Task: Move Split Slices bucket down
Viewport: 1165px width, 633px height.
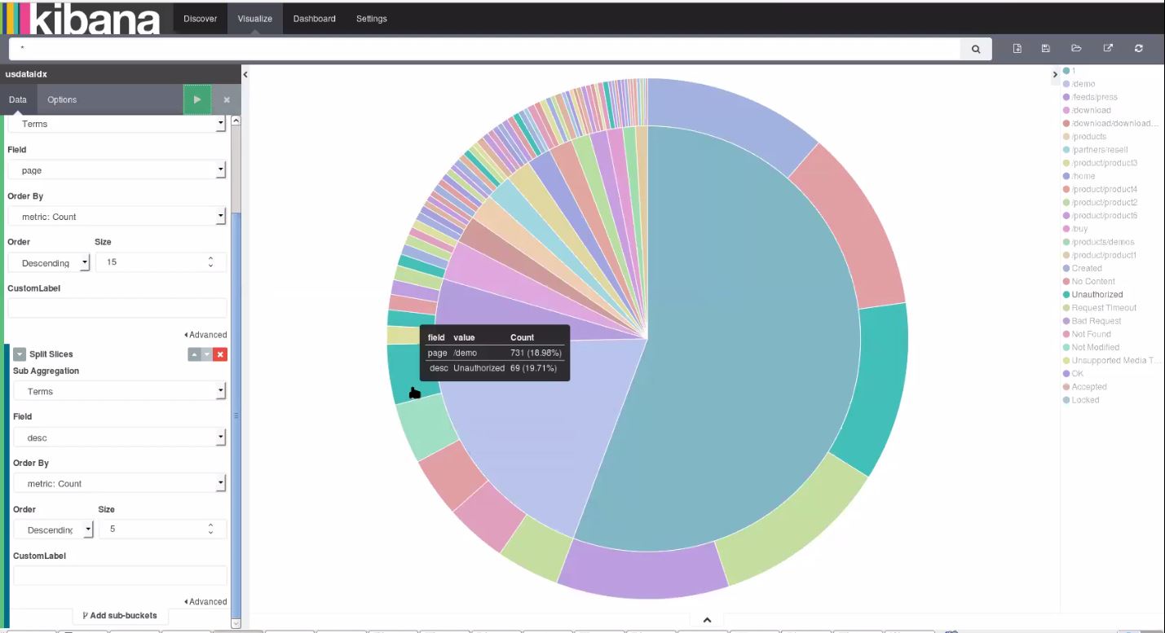Action: pos(206,354)
